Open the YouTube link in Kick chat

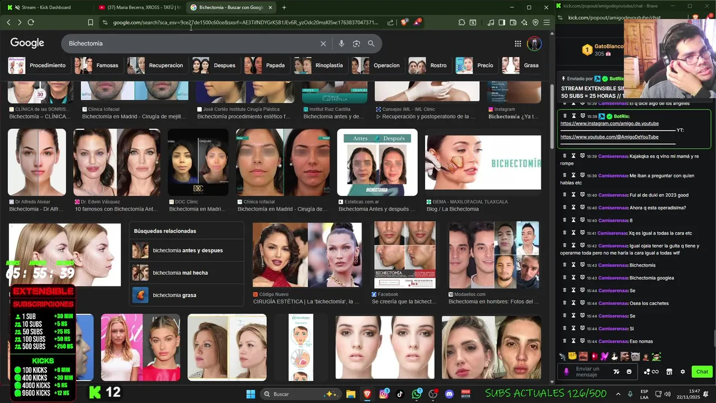[609, 137]
